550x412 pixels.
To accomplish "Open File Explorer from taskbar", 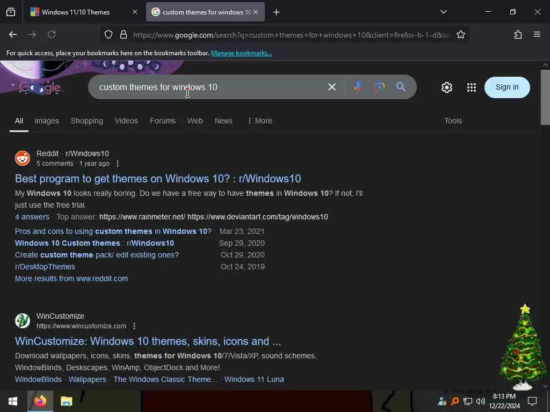I will [x=66, y=401].
